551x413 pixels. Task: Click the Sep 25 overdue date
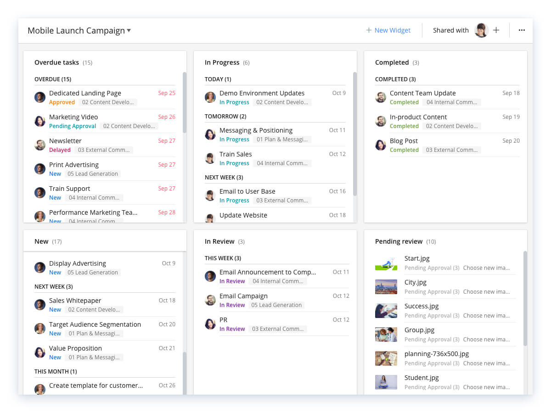167,93
